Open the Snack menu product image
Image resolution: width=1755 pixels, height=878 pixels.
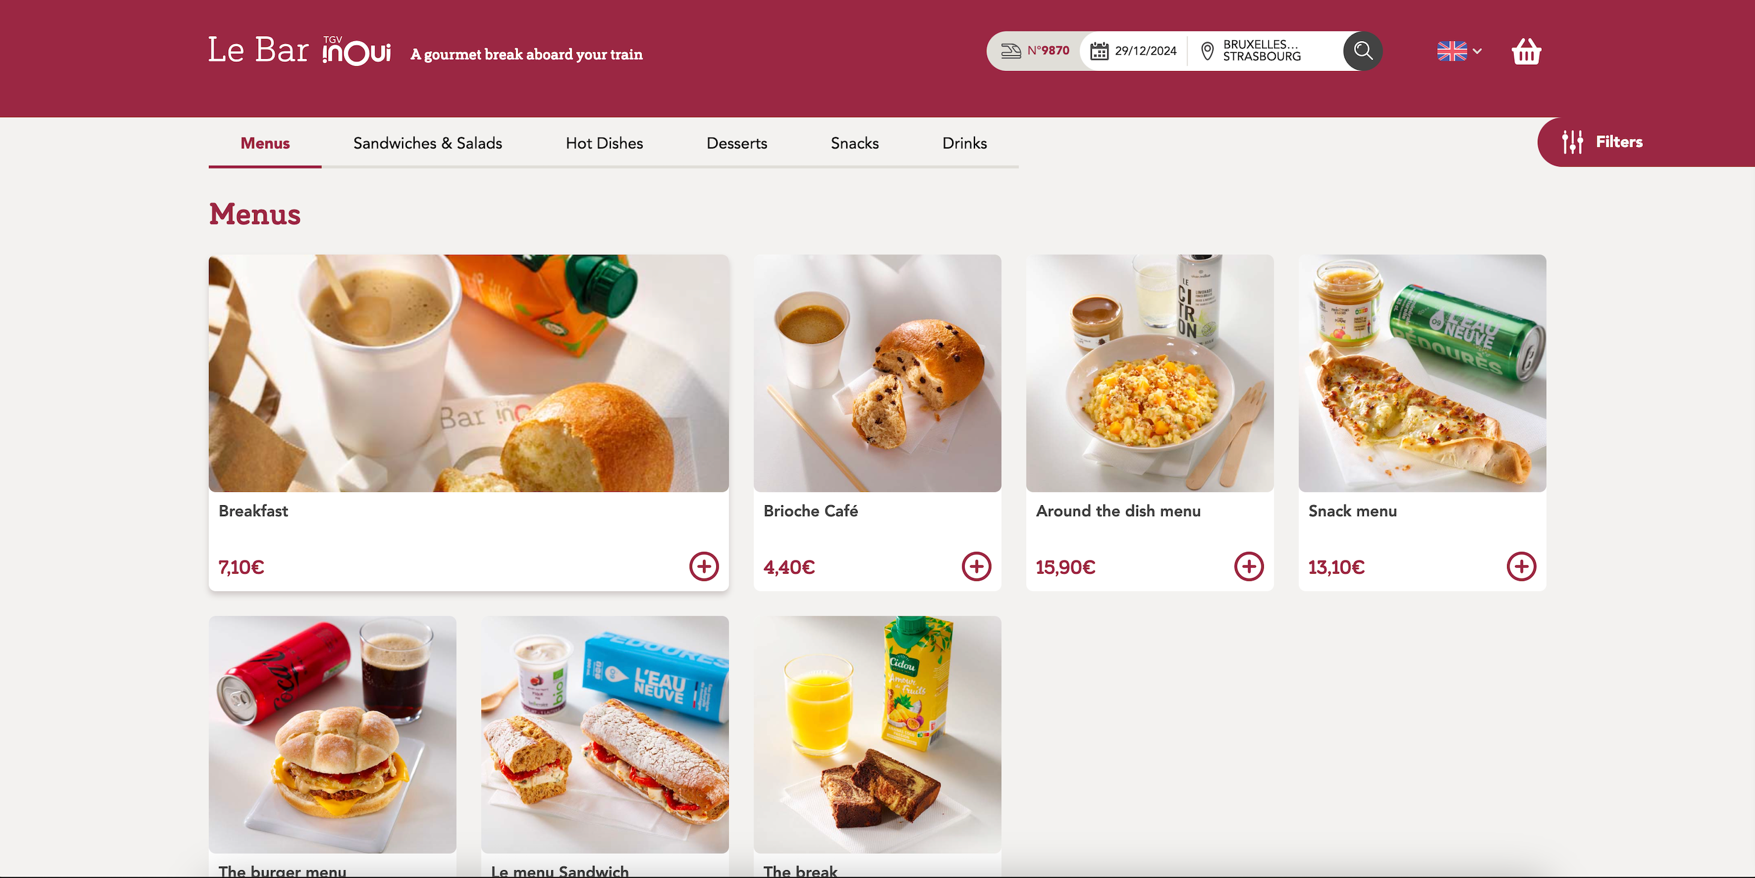pyautogui.click(x=1422, y=373)
